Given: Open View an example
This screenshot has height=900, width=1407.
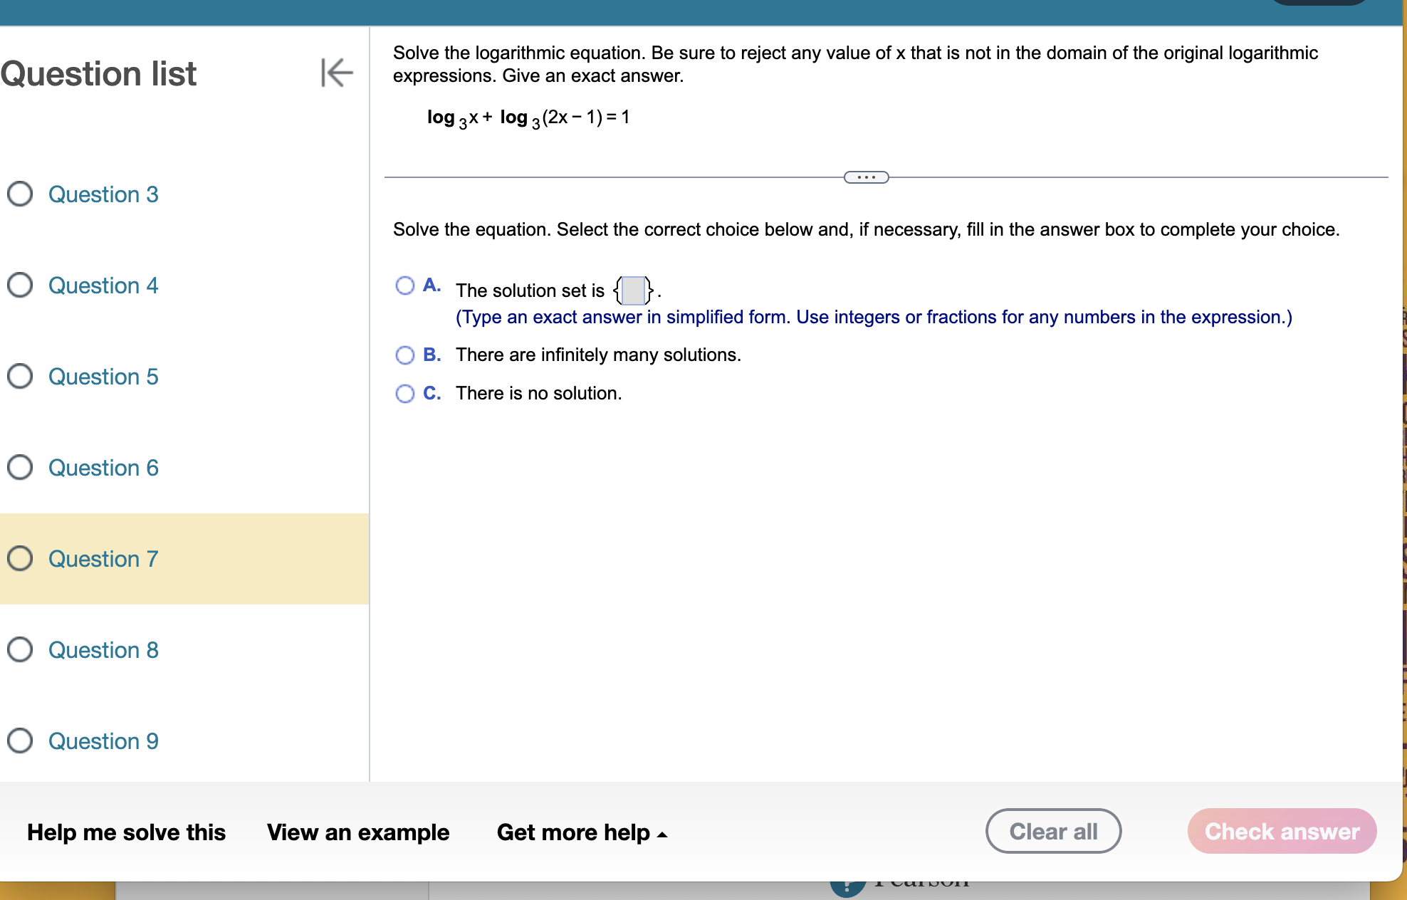Looking at the screenshot, I should tap(358, 832).
